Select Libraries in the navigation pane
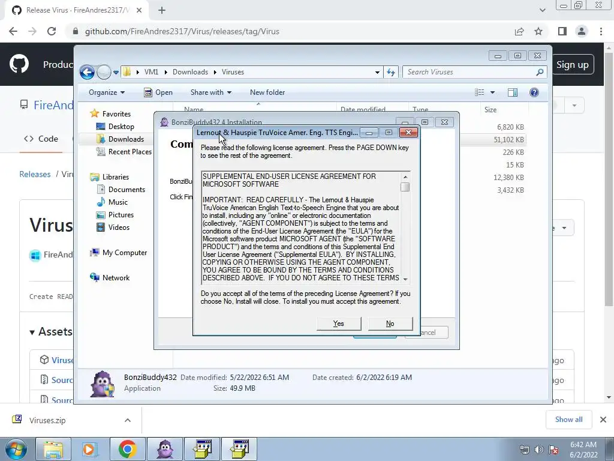This screenshot has height=461, width=614. click(116, 177)
